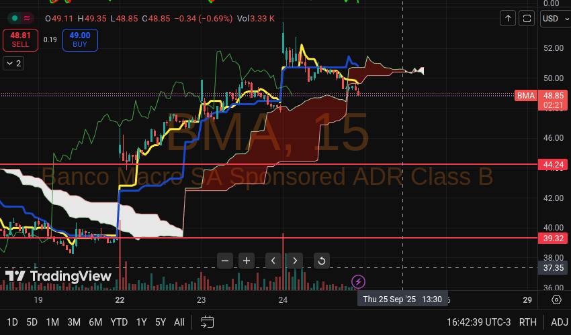Open timezone menu showing 16:42:39 UTC-3
This screenshot has width=571, height=335.
pos(478,322)
